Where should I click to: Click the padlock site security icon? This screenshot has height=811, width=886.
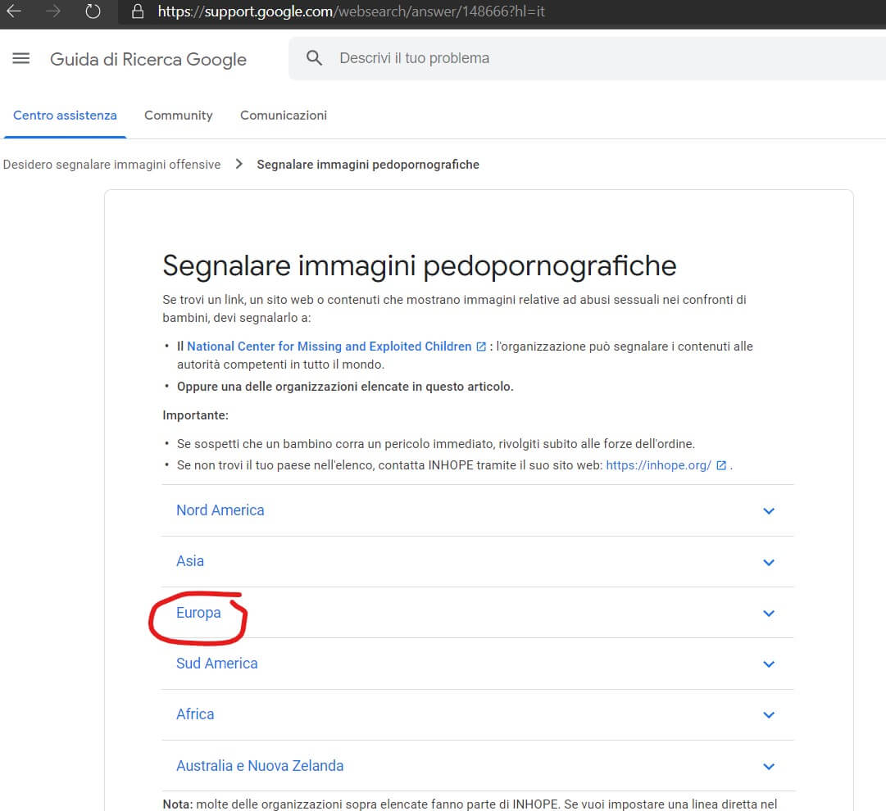[137, 11]
